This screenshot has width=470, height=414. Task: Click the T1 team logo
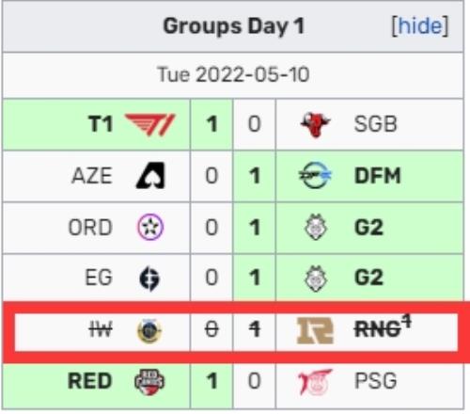[x=149, y=124]
